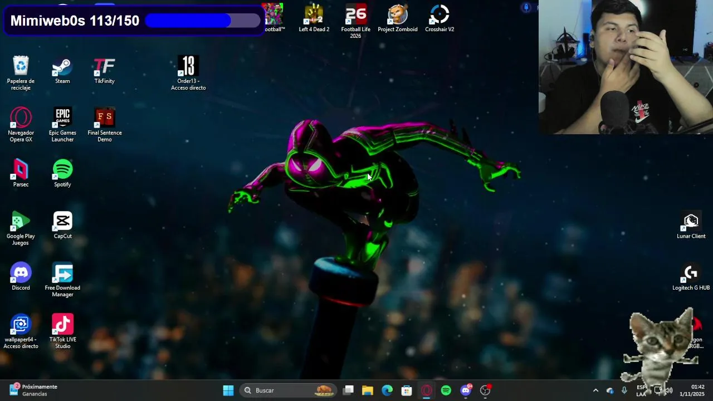Select the Spotify desktop shortcut
Viewport: 713px width, 401px height.
(x=62, y=173)
